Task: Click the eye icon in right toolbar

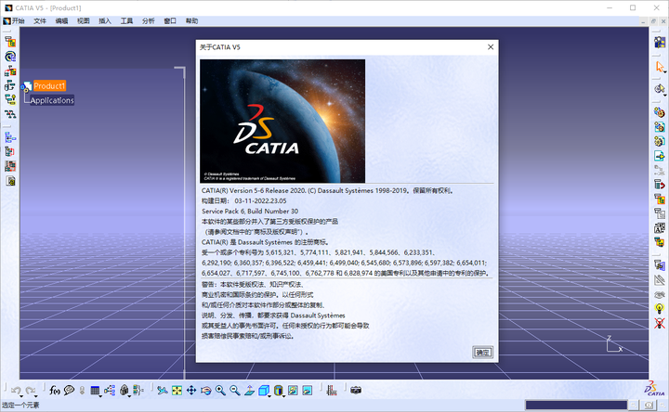Action: pos(659,294)
